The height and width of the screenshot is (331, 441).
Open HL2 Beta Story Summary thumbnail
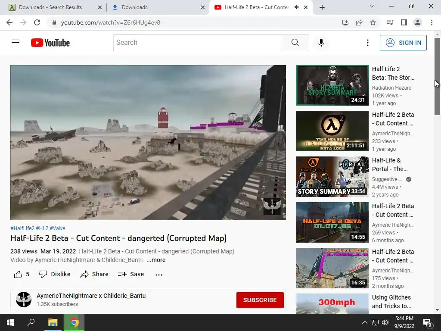(x=332, y=85)
